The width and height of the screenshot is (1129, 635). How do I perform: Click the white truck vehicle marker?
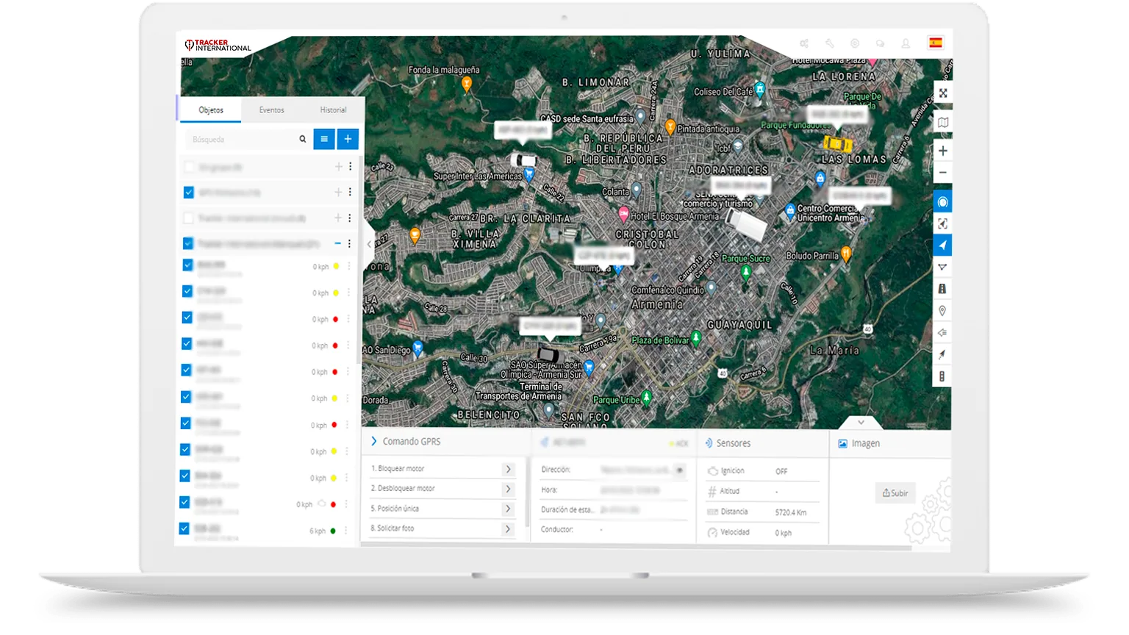745,223
